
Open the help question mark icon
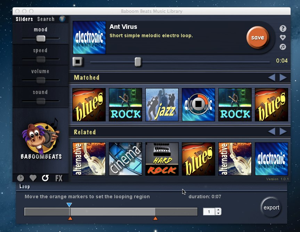(283, 29)
